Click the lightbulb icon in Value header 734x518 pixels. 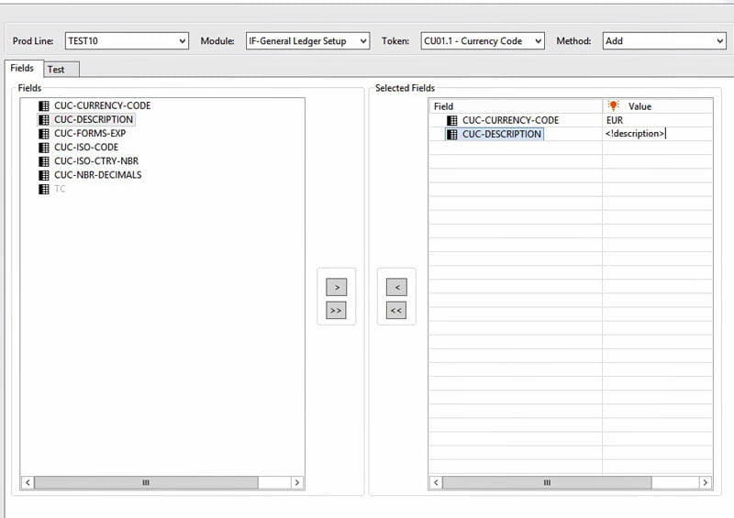[x=613, y=105]
